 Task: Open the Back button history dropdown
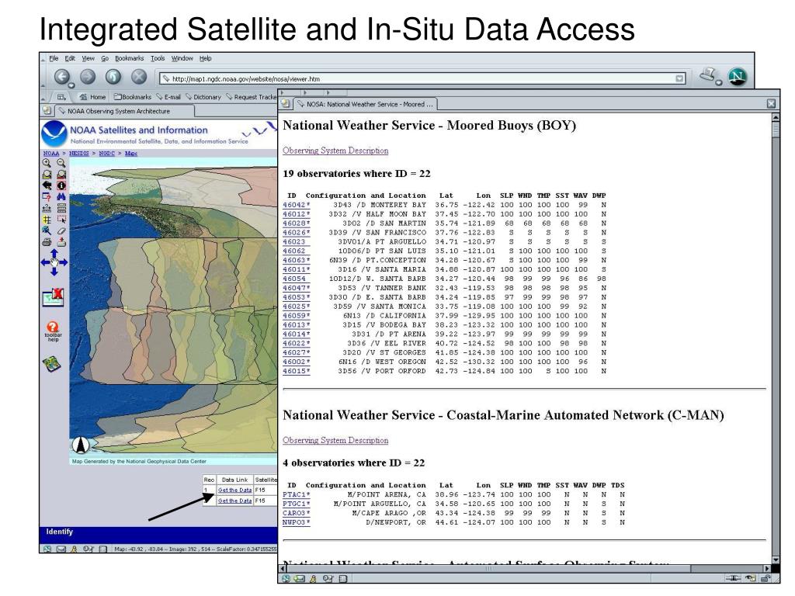click(x=71, y=85)
